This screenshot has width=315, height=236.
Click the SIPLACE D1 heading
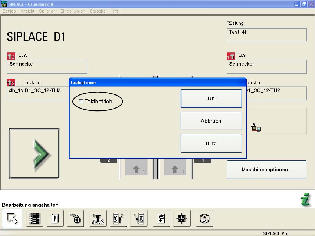point(36,37)
